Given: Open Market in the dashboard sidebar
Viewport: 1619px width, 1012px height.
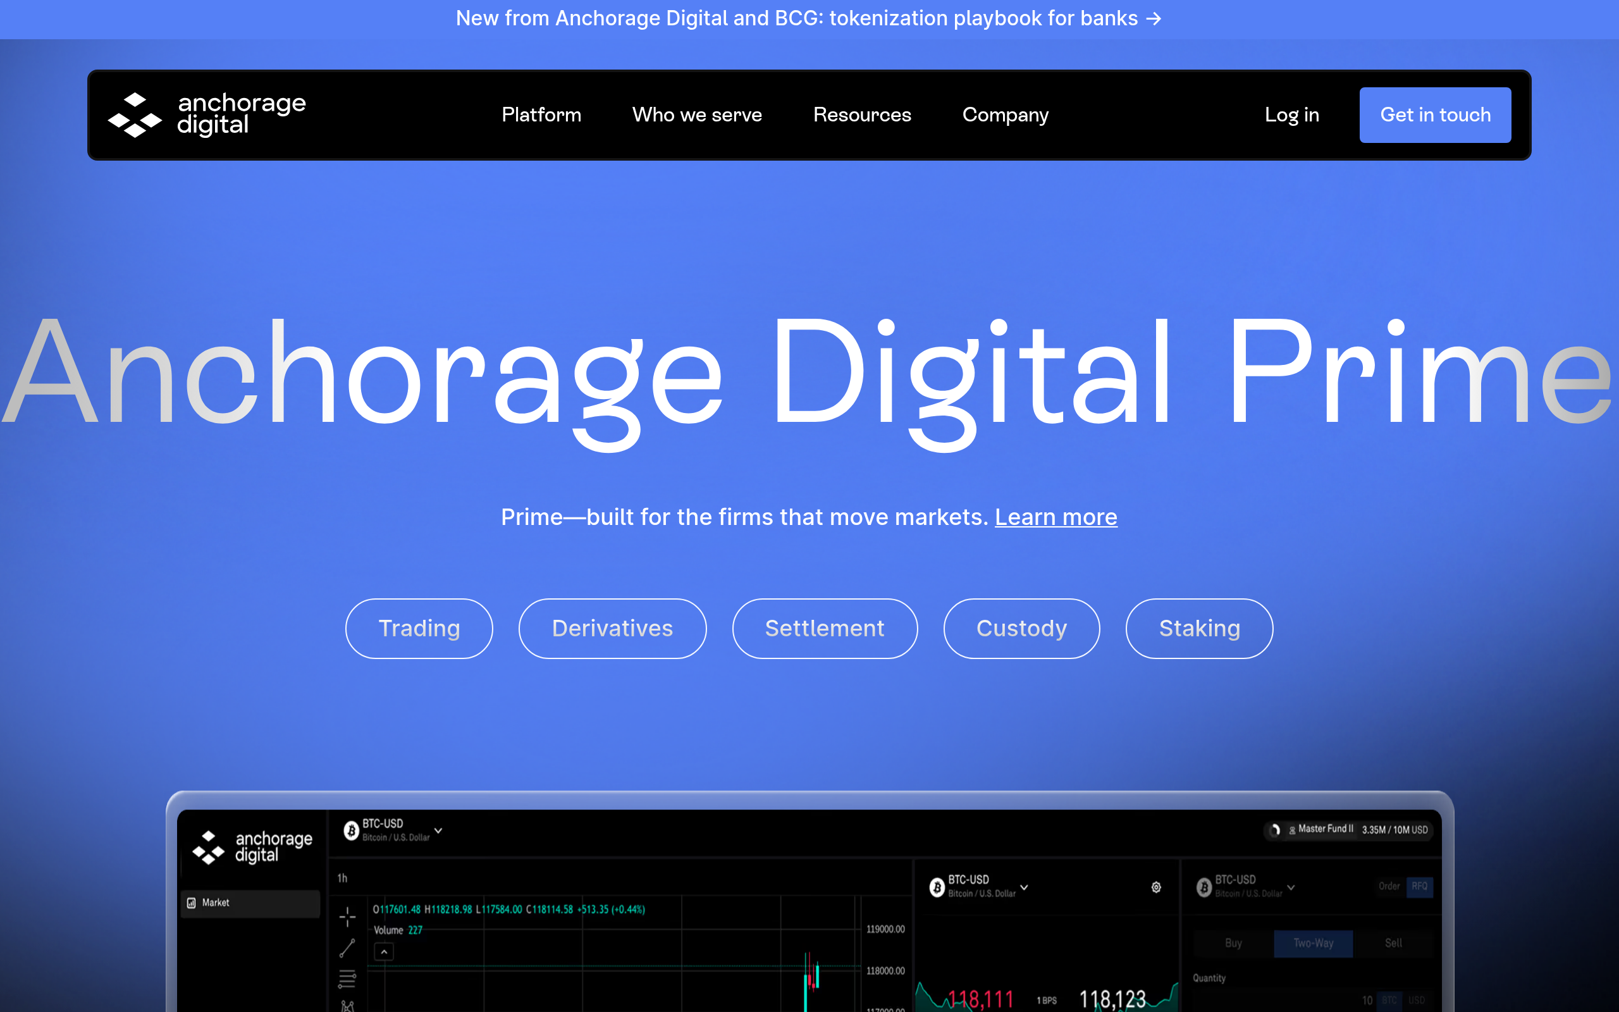Looking at the screenshot, I should click(x=250, y=903).
